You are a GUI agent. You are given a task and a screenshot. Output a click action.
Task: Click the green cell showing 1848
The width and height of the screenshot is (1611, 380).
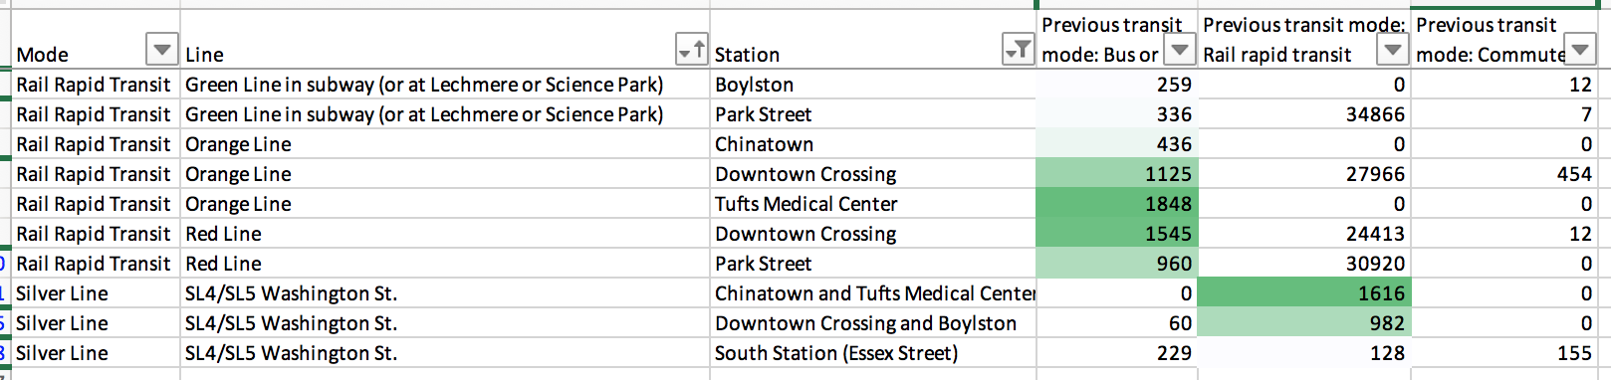[1116, 204]
